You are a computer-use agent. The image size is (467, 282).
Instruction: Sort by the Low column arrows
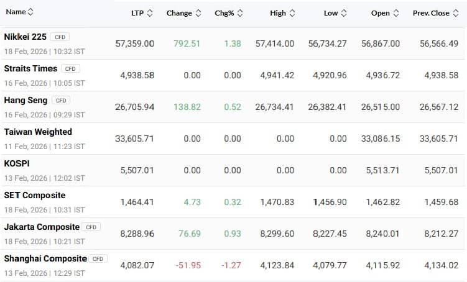point(344,13)
